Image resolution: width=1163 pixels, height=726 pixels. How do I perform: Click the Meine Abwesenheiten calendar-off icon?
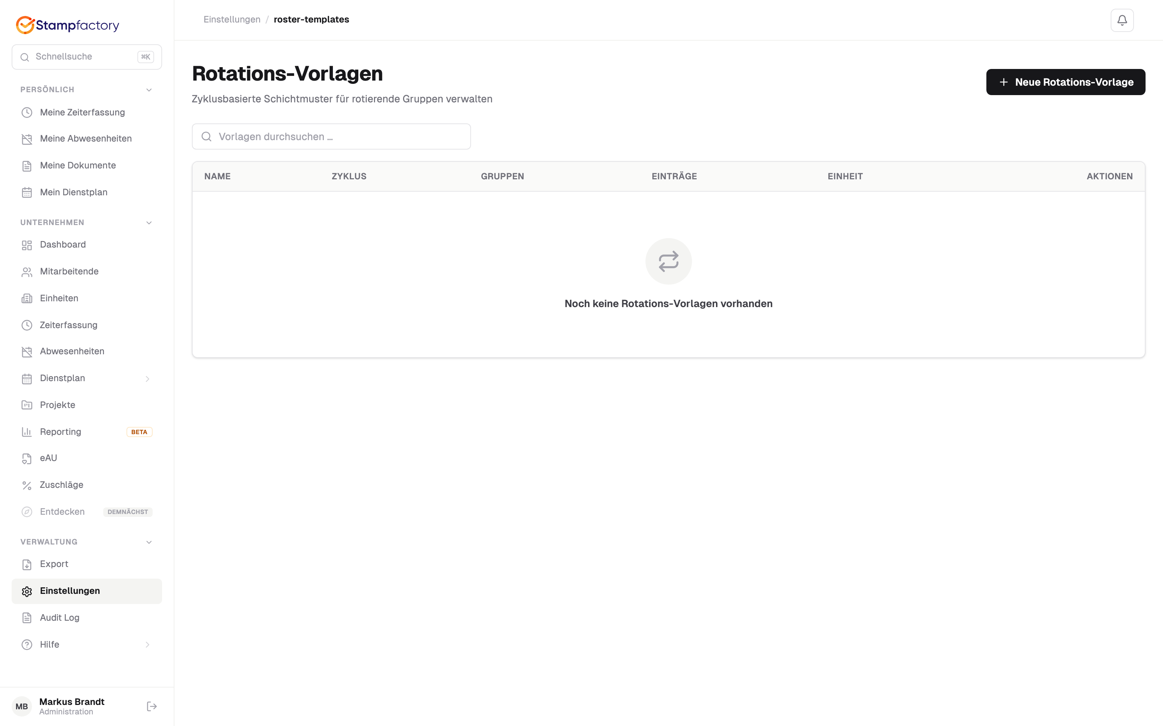pos(27,139)
